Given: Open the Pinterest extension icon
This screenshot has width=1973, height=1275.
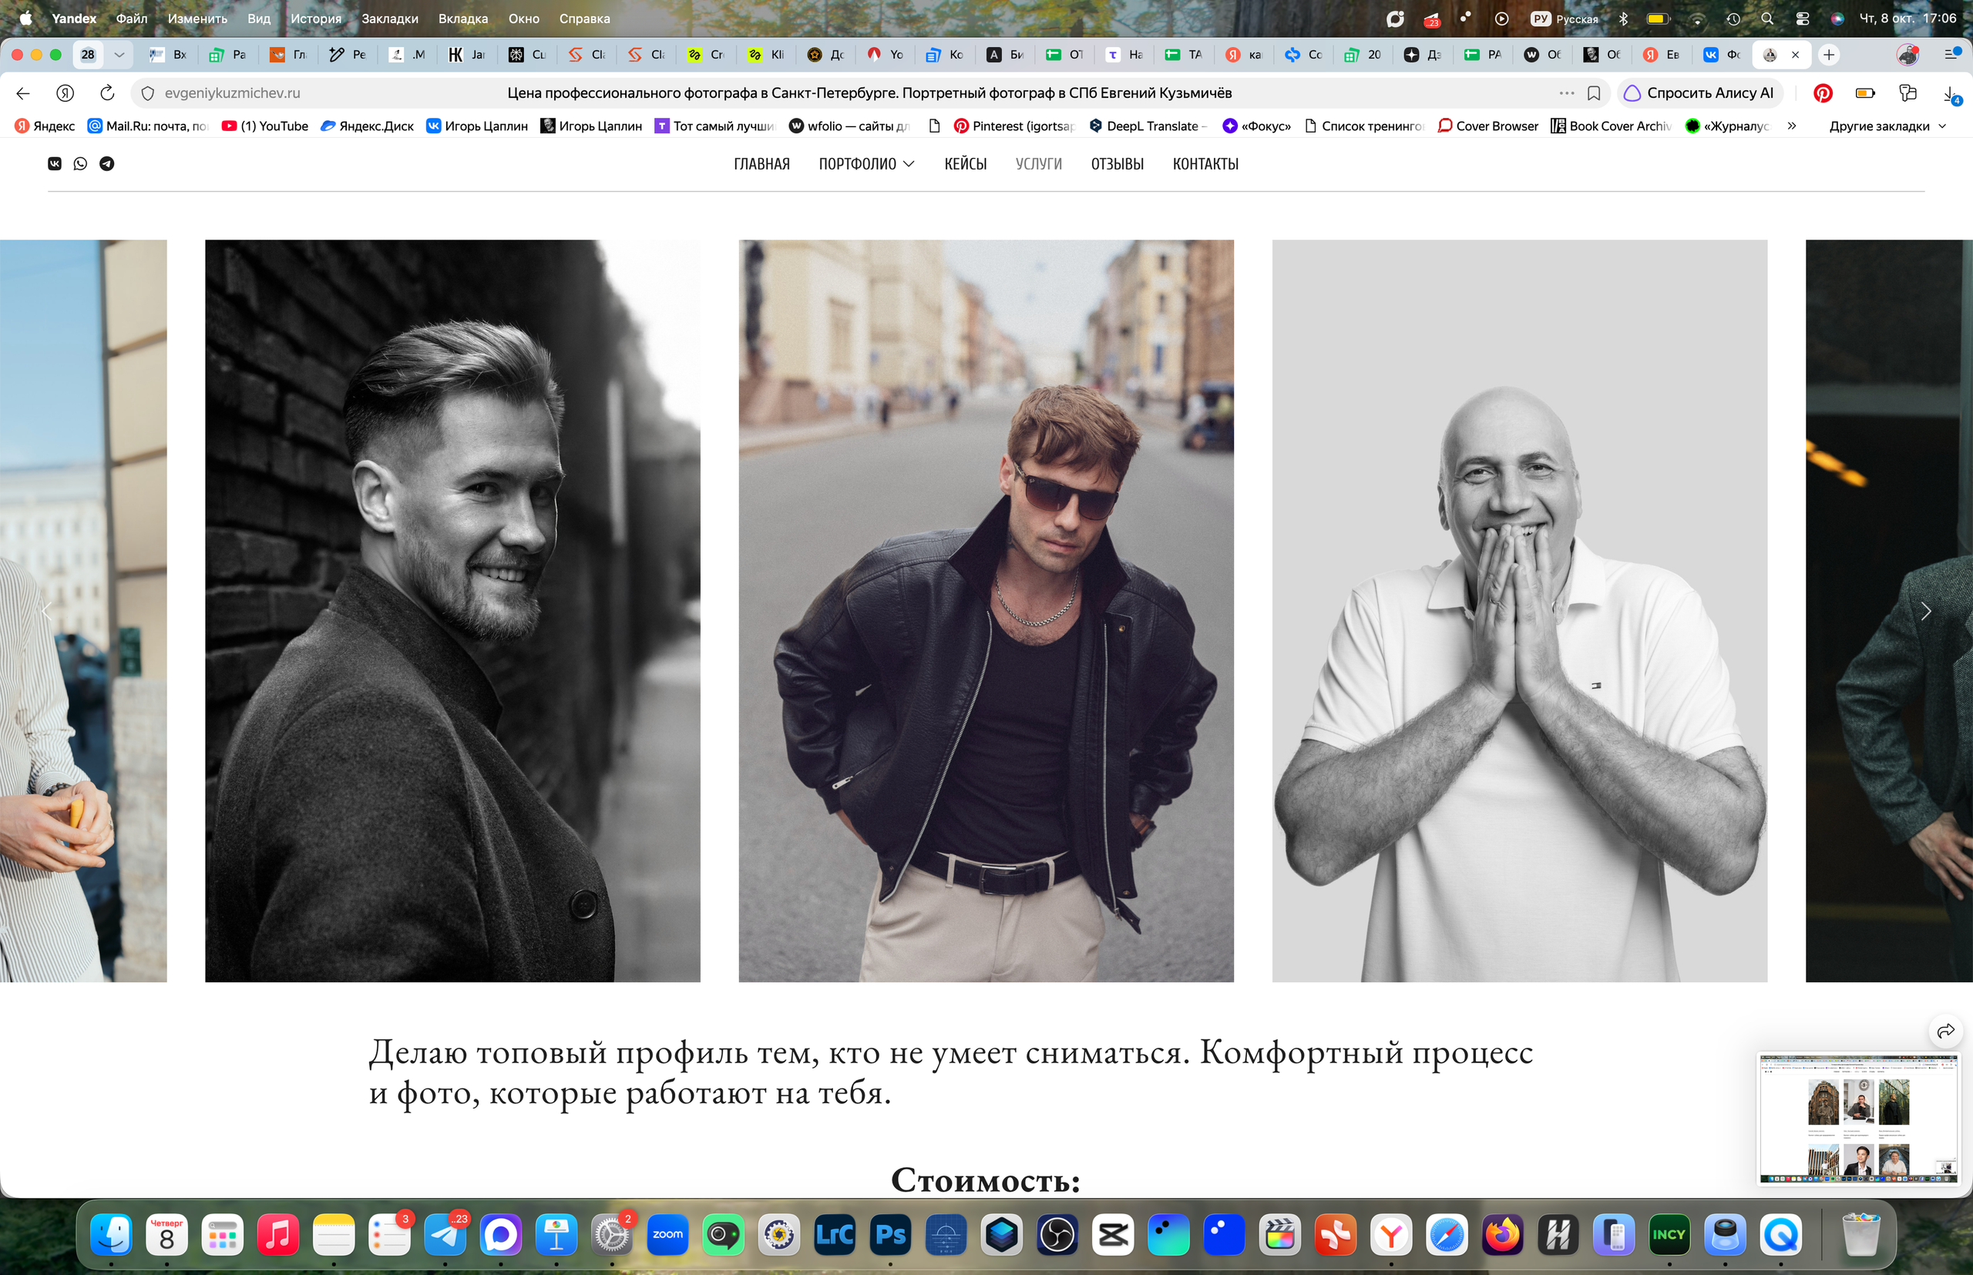Looking at the screenshot, I should point(1822,93).
